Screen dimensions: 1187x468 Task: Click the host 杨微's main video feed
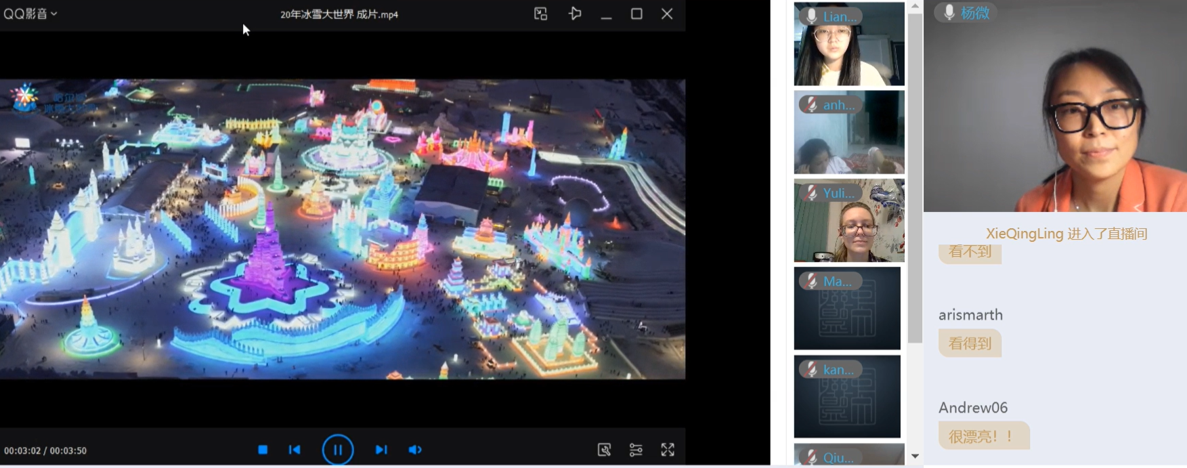point(1055,106)
